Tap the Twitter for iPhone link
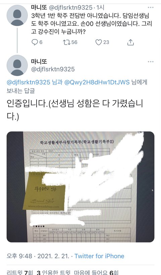 99,256
